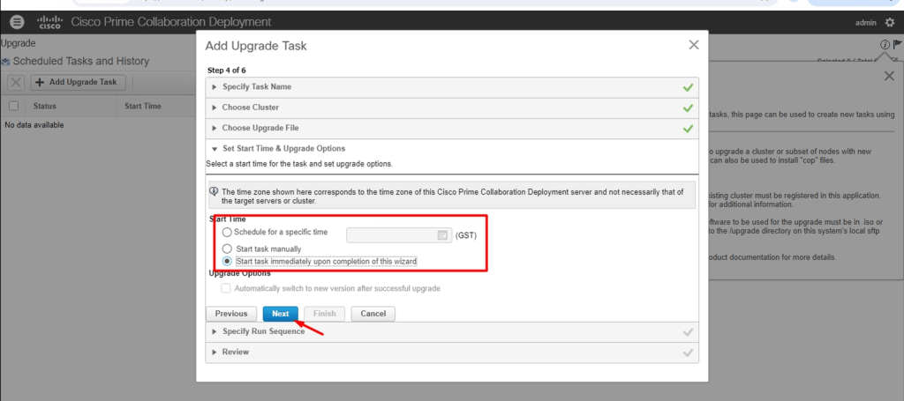
Task: Click the Previous button
Action: tap(231, 314)
